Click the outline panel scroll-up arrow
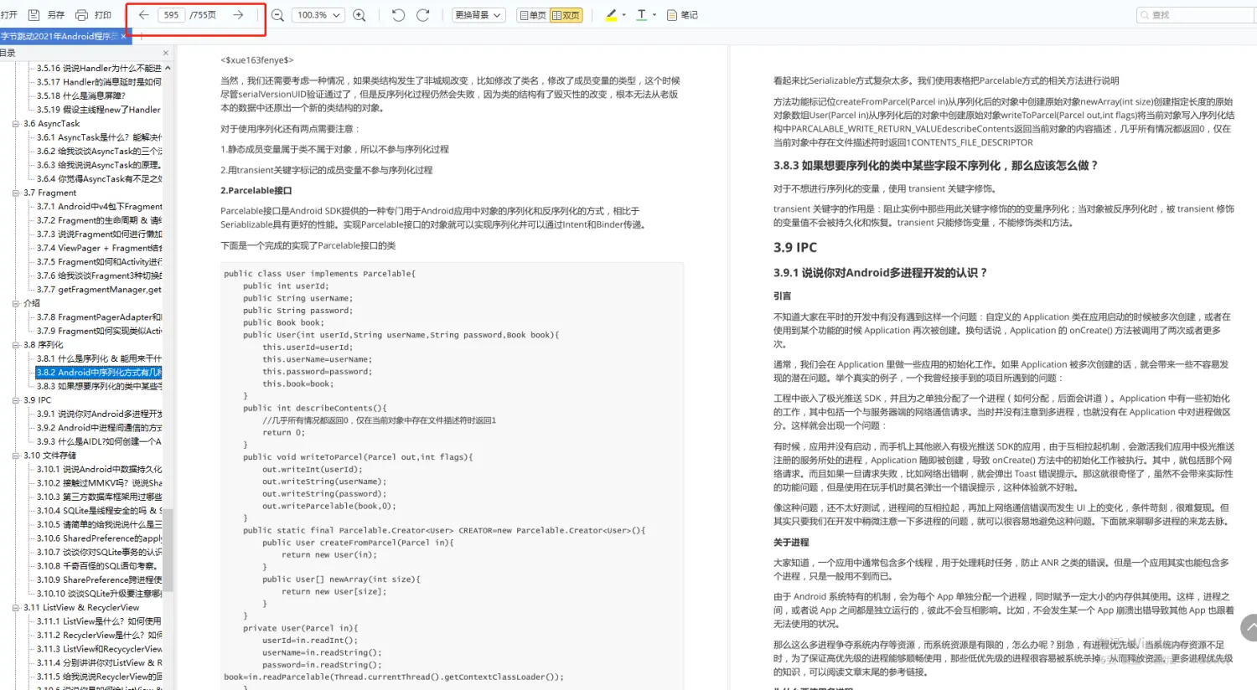Image resolution: width=1257 pixels, height=690 pixels. [168, 68]
